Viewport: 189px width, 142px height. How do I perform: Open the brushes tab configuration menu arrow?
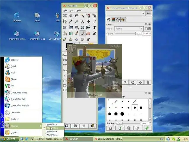pos(146,93)
